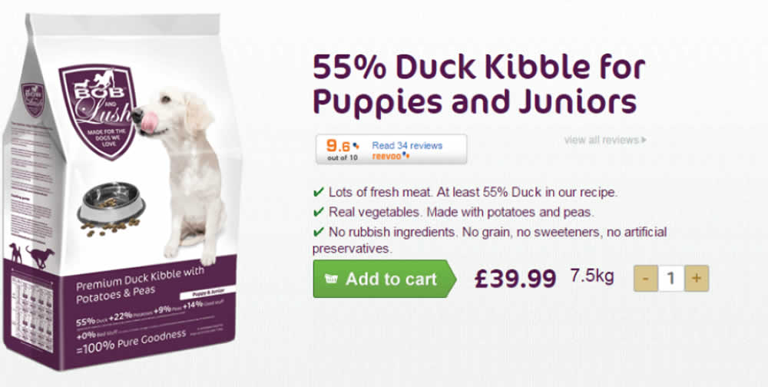Increase quantity with the plus button
The height and width of the screenshot is (387, 768).
click(697, 279)
